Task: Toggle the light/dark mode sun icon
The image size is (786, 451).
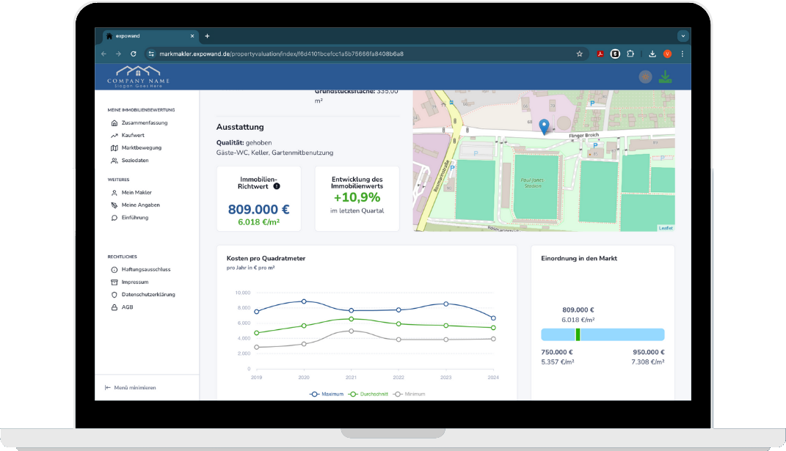Action: pos(645,76)
